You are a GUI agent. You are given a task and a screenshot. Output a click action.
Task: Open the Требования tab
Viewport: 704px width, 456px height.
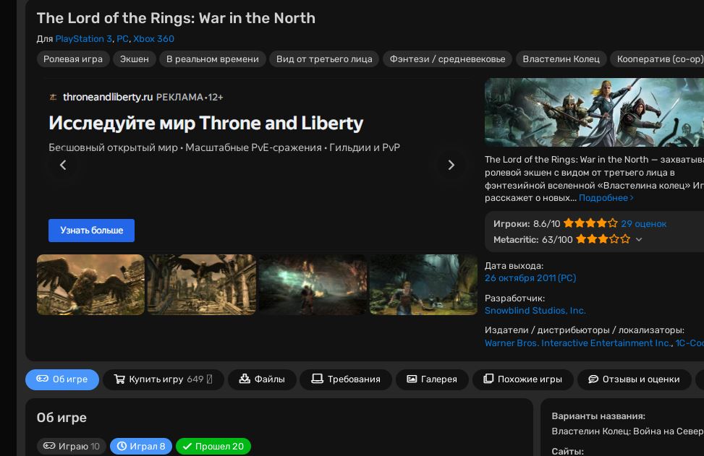point(346,379)
